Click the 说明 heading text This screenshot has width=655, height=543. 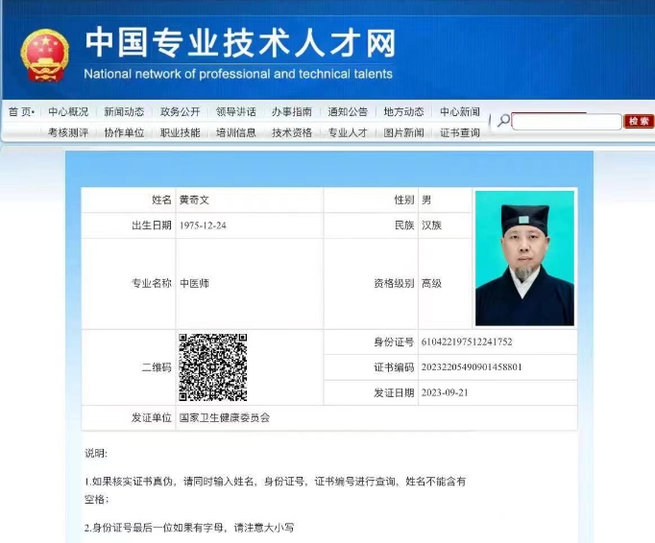pos(96,453)
